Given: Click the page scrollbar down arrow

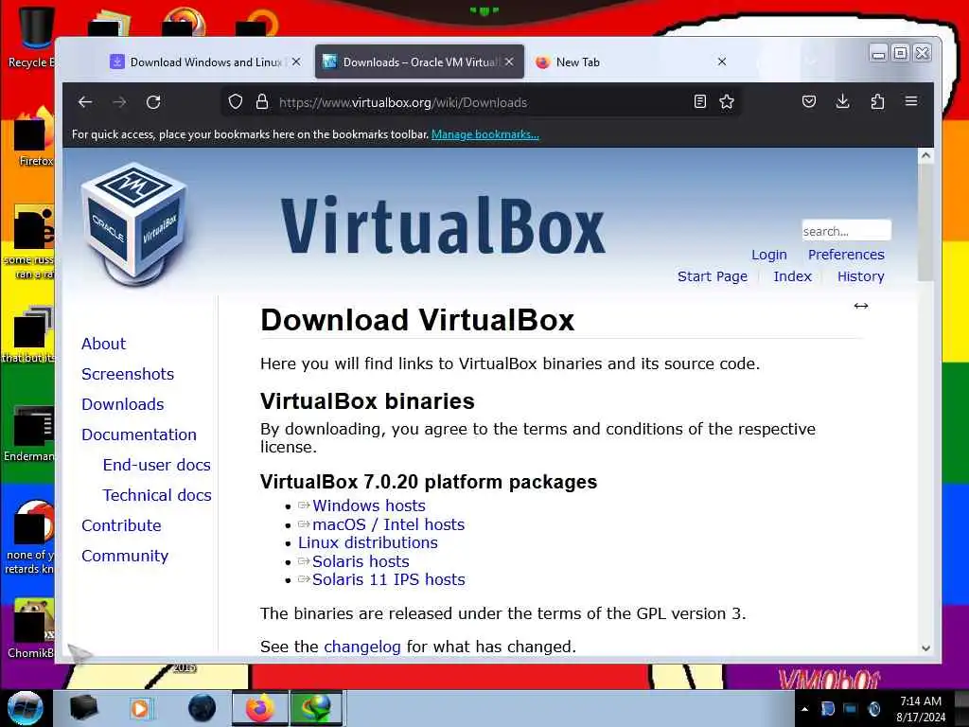Looking at the screenshot, I should pos(925,647).
